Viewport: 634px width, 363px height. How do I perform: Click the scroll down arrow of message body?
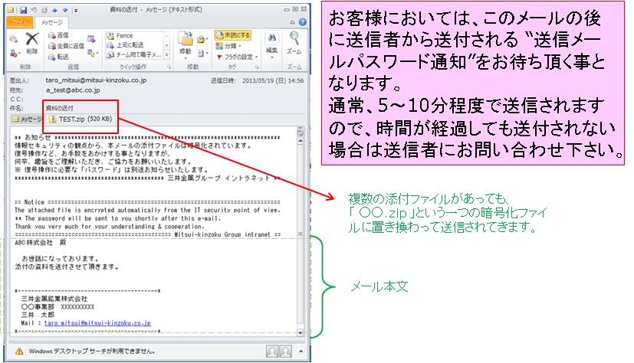300,333
